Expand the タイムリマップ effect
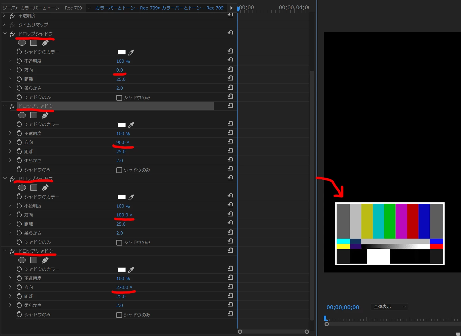The height and width of the screenshot is (336, 461). [x=4, y=24]
